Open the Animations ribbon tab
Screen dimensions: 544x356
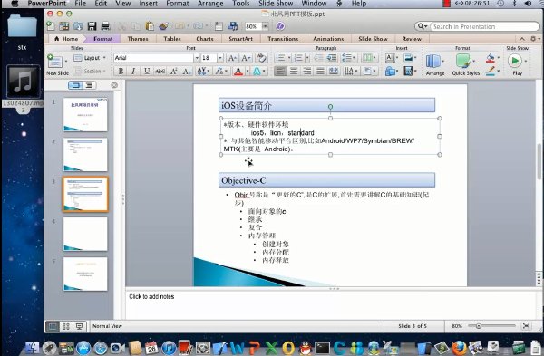click(328, 39)
